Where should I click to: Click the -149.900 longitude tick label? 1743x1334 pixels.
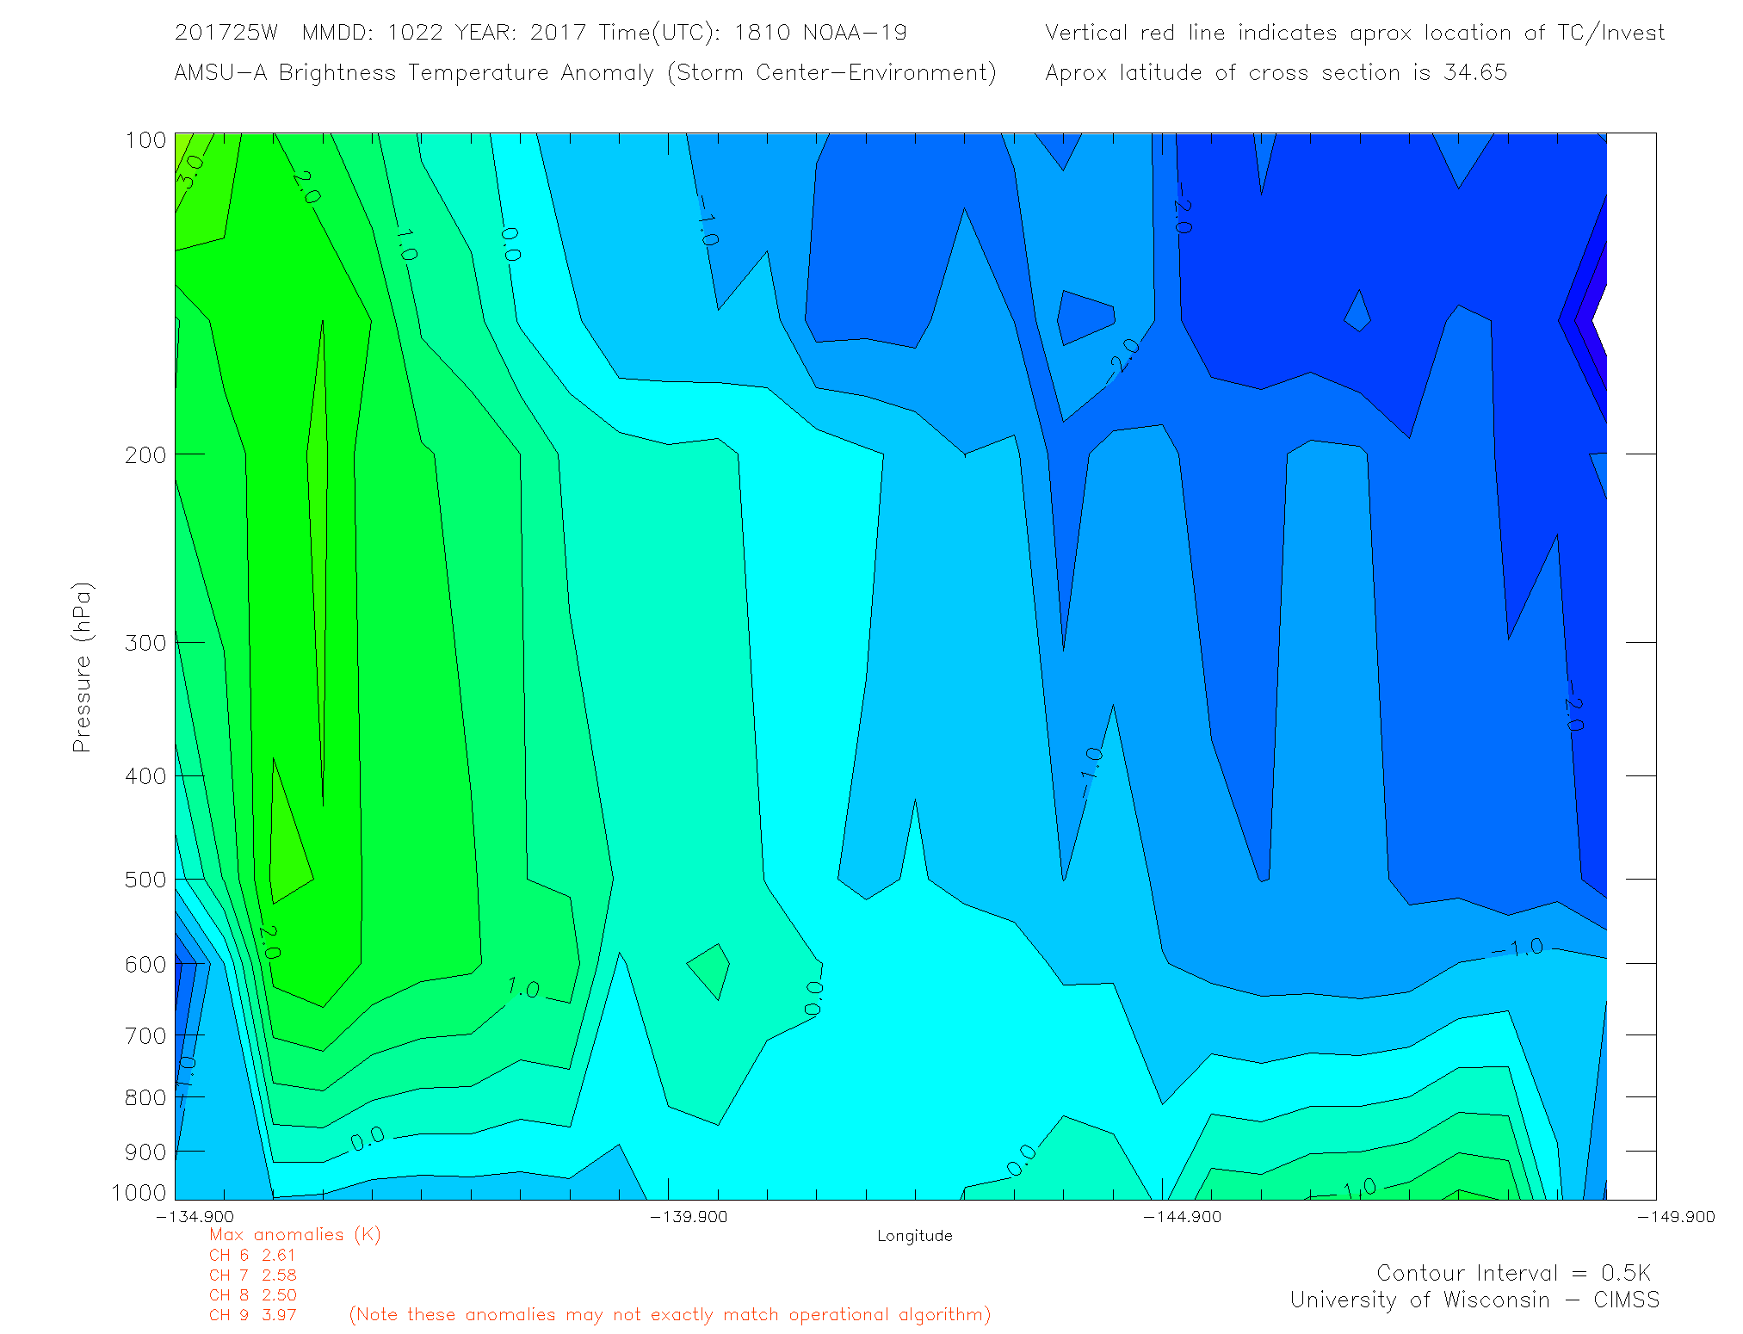(x=1675, y=1217)
